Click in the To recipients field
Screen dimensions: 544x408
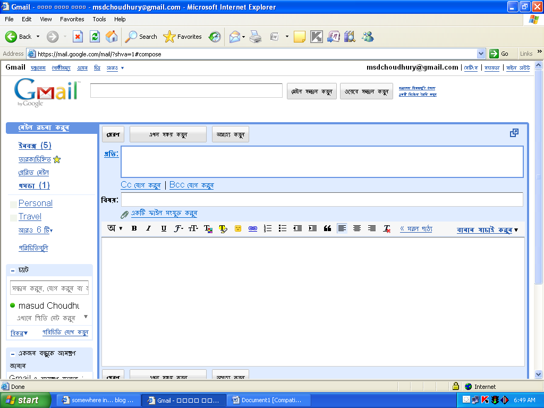click(x=322, y=161)
